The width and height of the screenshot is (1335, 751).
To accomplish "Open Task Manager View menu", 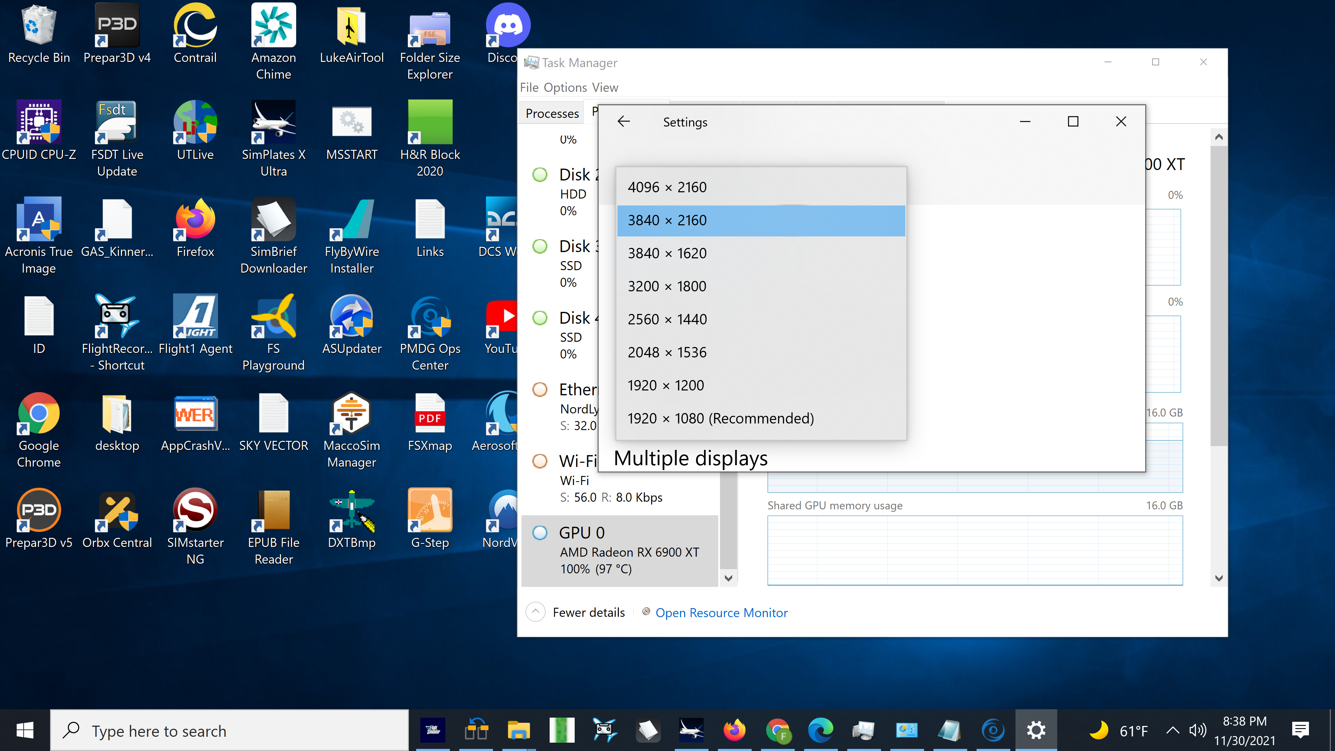I will (x=605, y=87).
